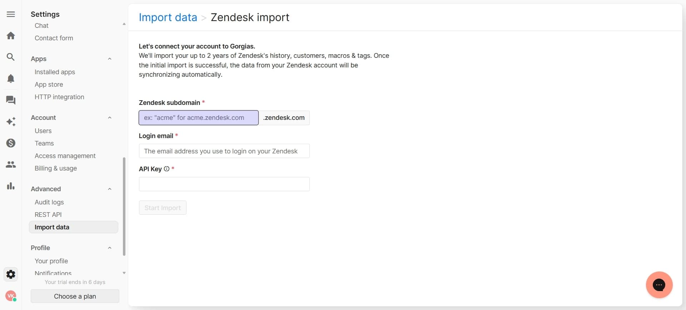Click the Choose a plan button
686x310 pixels.
(75, 296)
